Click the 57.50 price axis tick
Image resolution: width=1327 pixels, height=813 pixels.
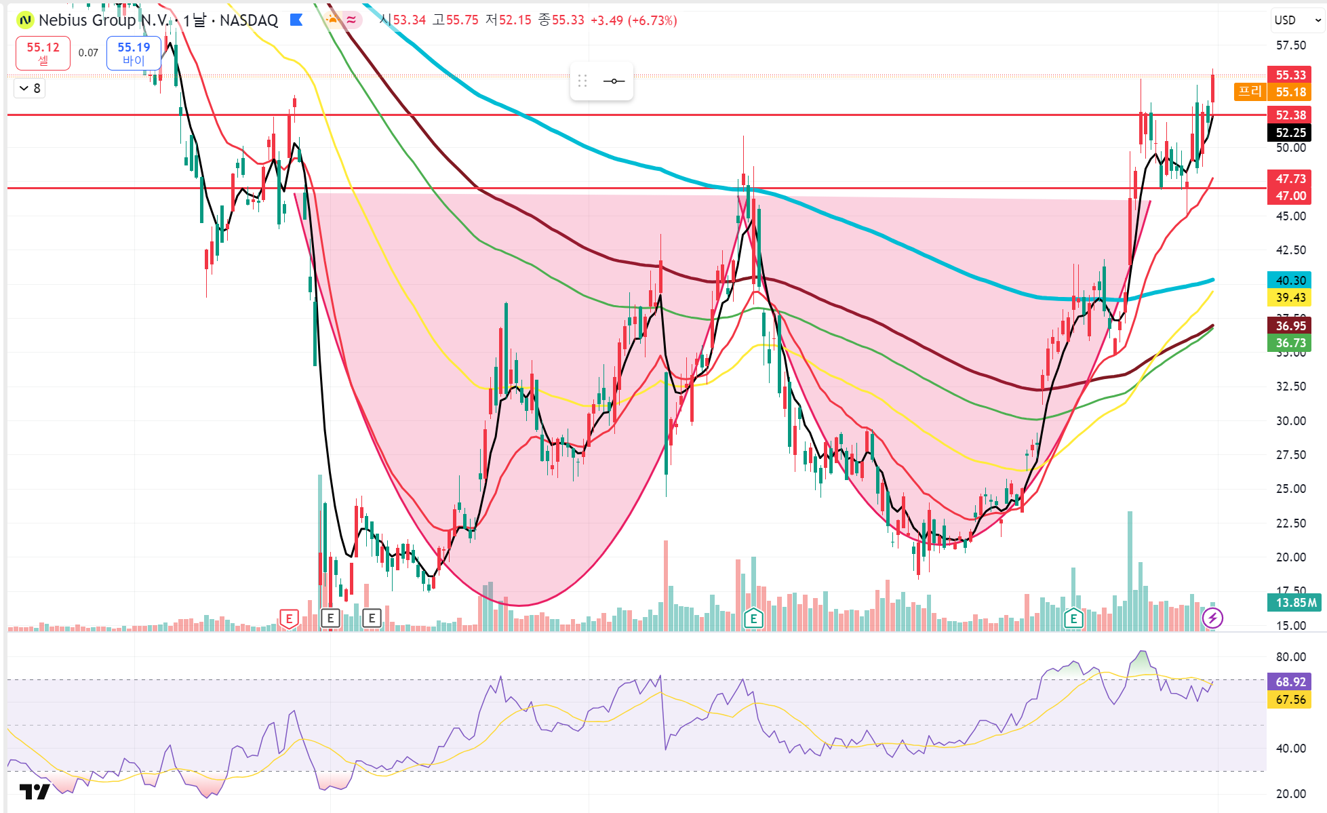pos(1290,45)
